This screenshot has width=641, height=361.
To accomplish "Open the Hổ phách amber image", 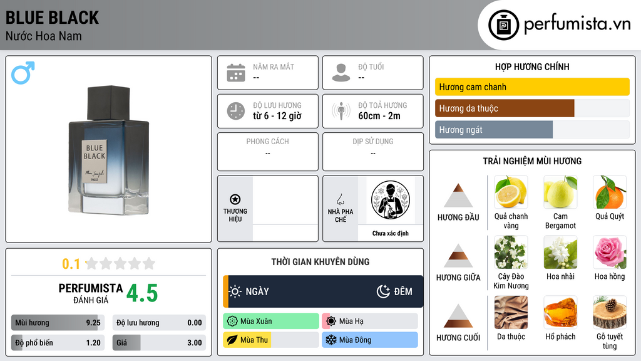I will (x=560, y=312).
